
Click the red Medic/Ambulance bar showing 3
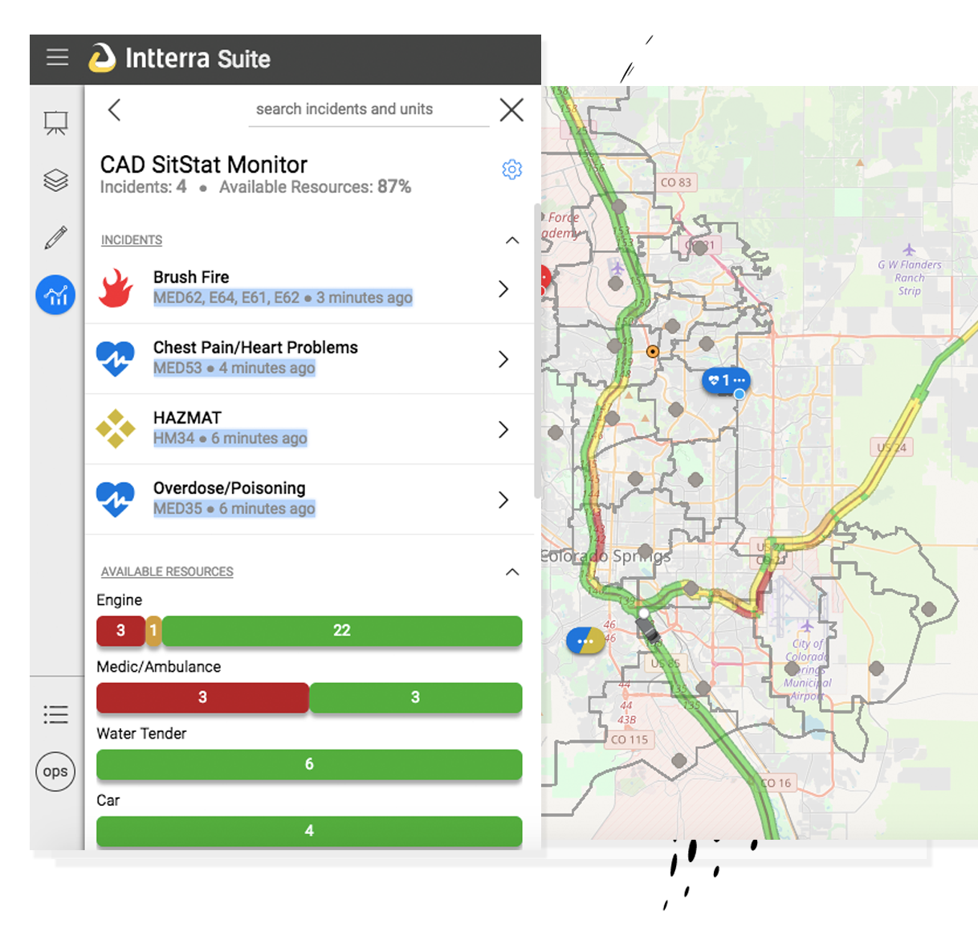tap(202, 697)
